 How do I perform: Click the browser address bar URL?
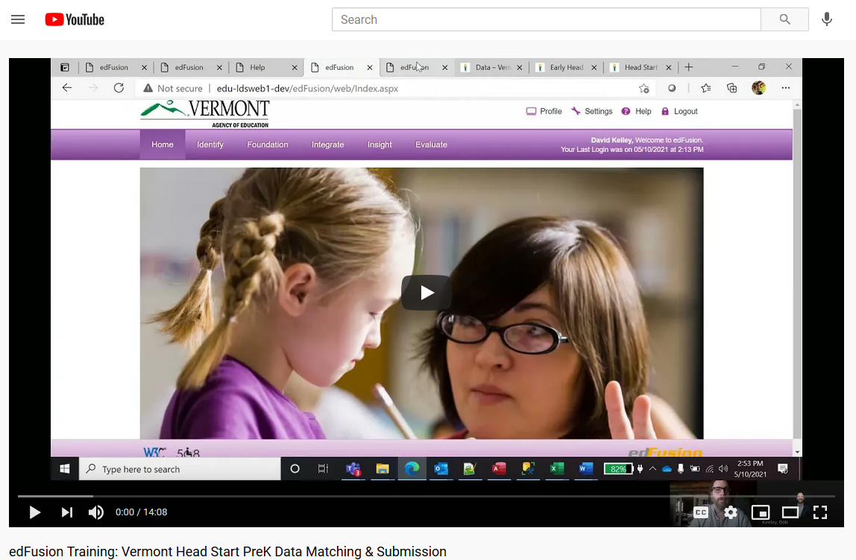tap(307, 89)
